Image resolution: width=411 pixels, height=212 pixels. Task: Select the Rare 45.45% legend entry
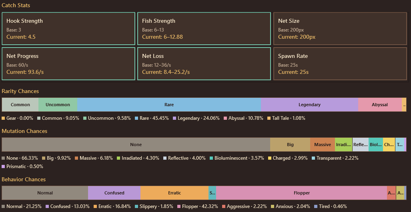(x=152, y=118)
